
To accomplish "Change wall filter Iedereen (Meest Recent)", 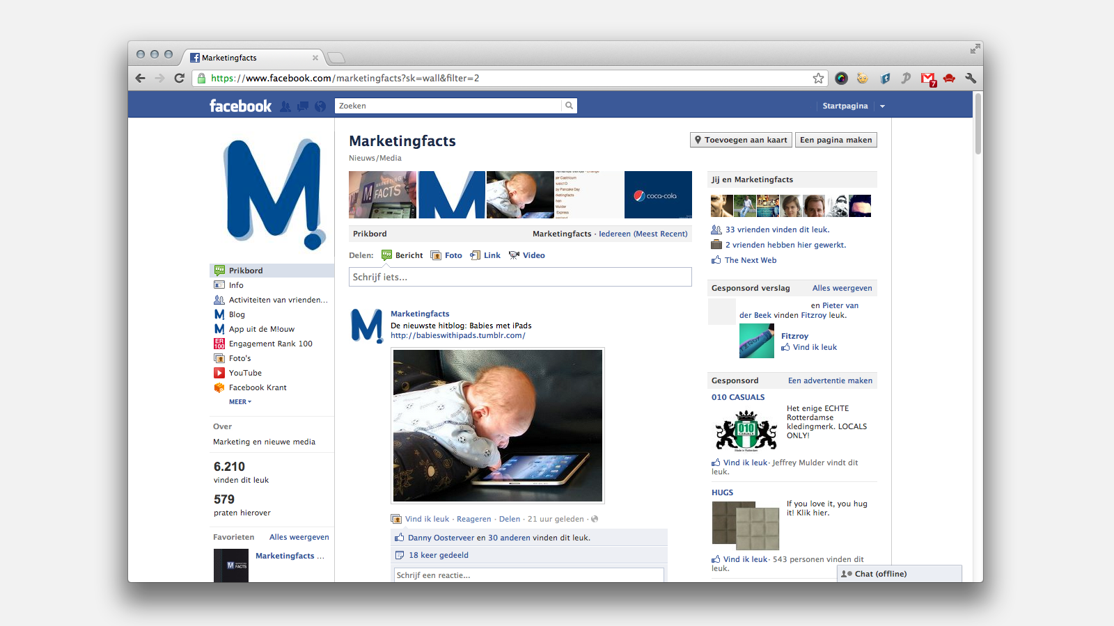I will point(643,234).
